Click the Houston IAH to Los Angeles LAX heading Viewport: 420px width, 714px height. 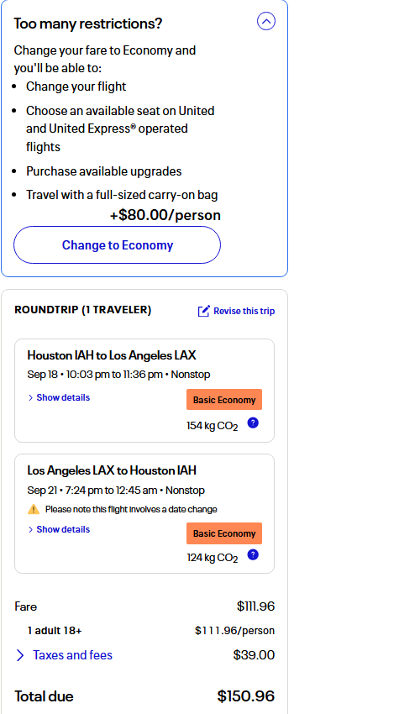click(x=112, y=355)
